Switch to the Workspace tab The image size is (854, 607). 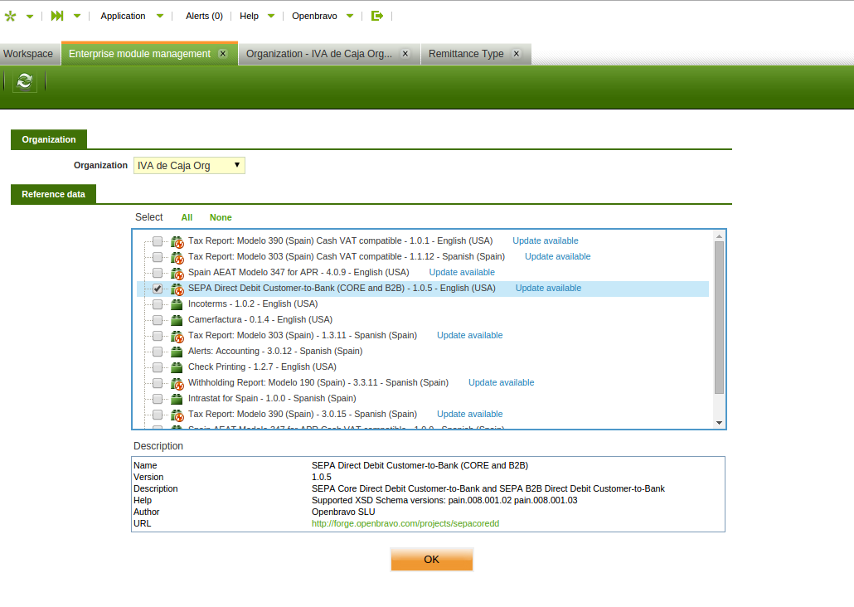[x=28, y=54]
